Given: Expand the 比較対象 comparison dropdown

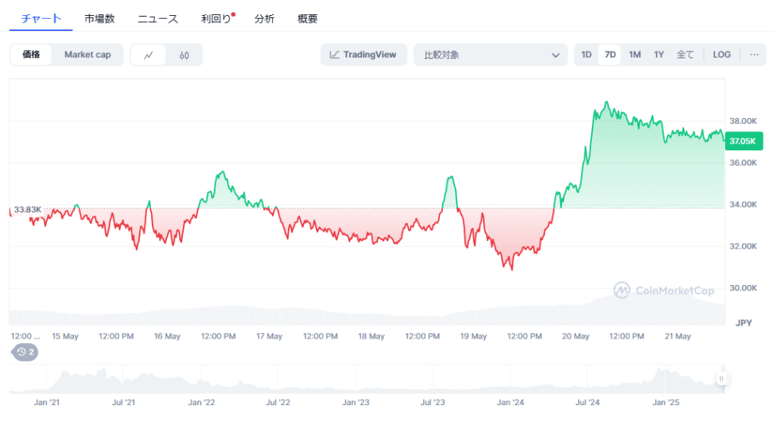Looking at the screenshot, I should click(490, 54).
